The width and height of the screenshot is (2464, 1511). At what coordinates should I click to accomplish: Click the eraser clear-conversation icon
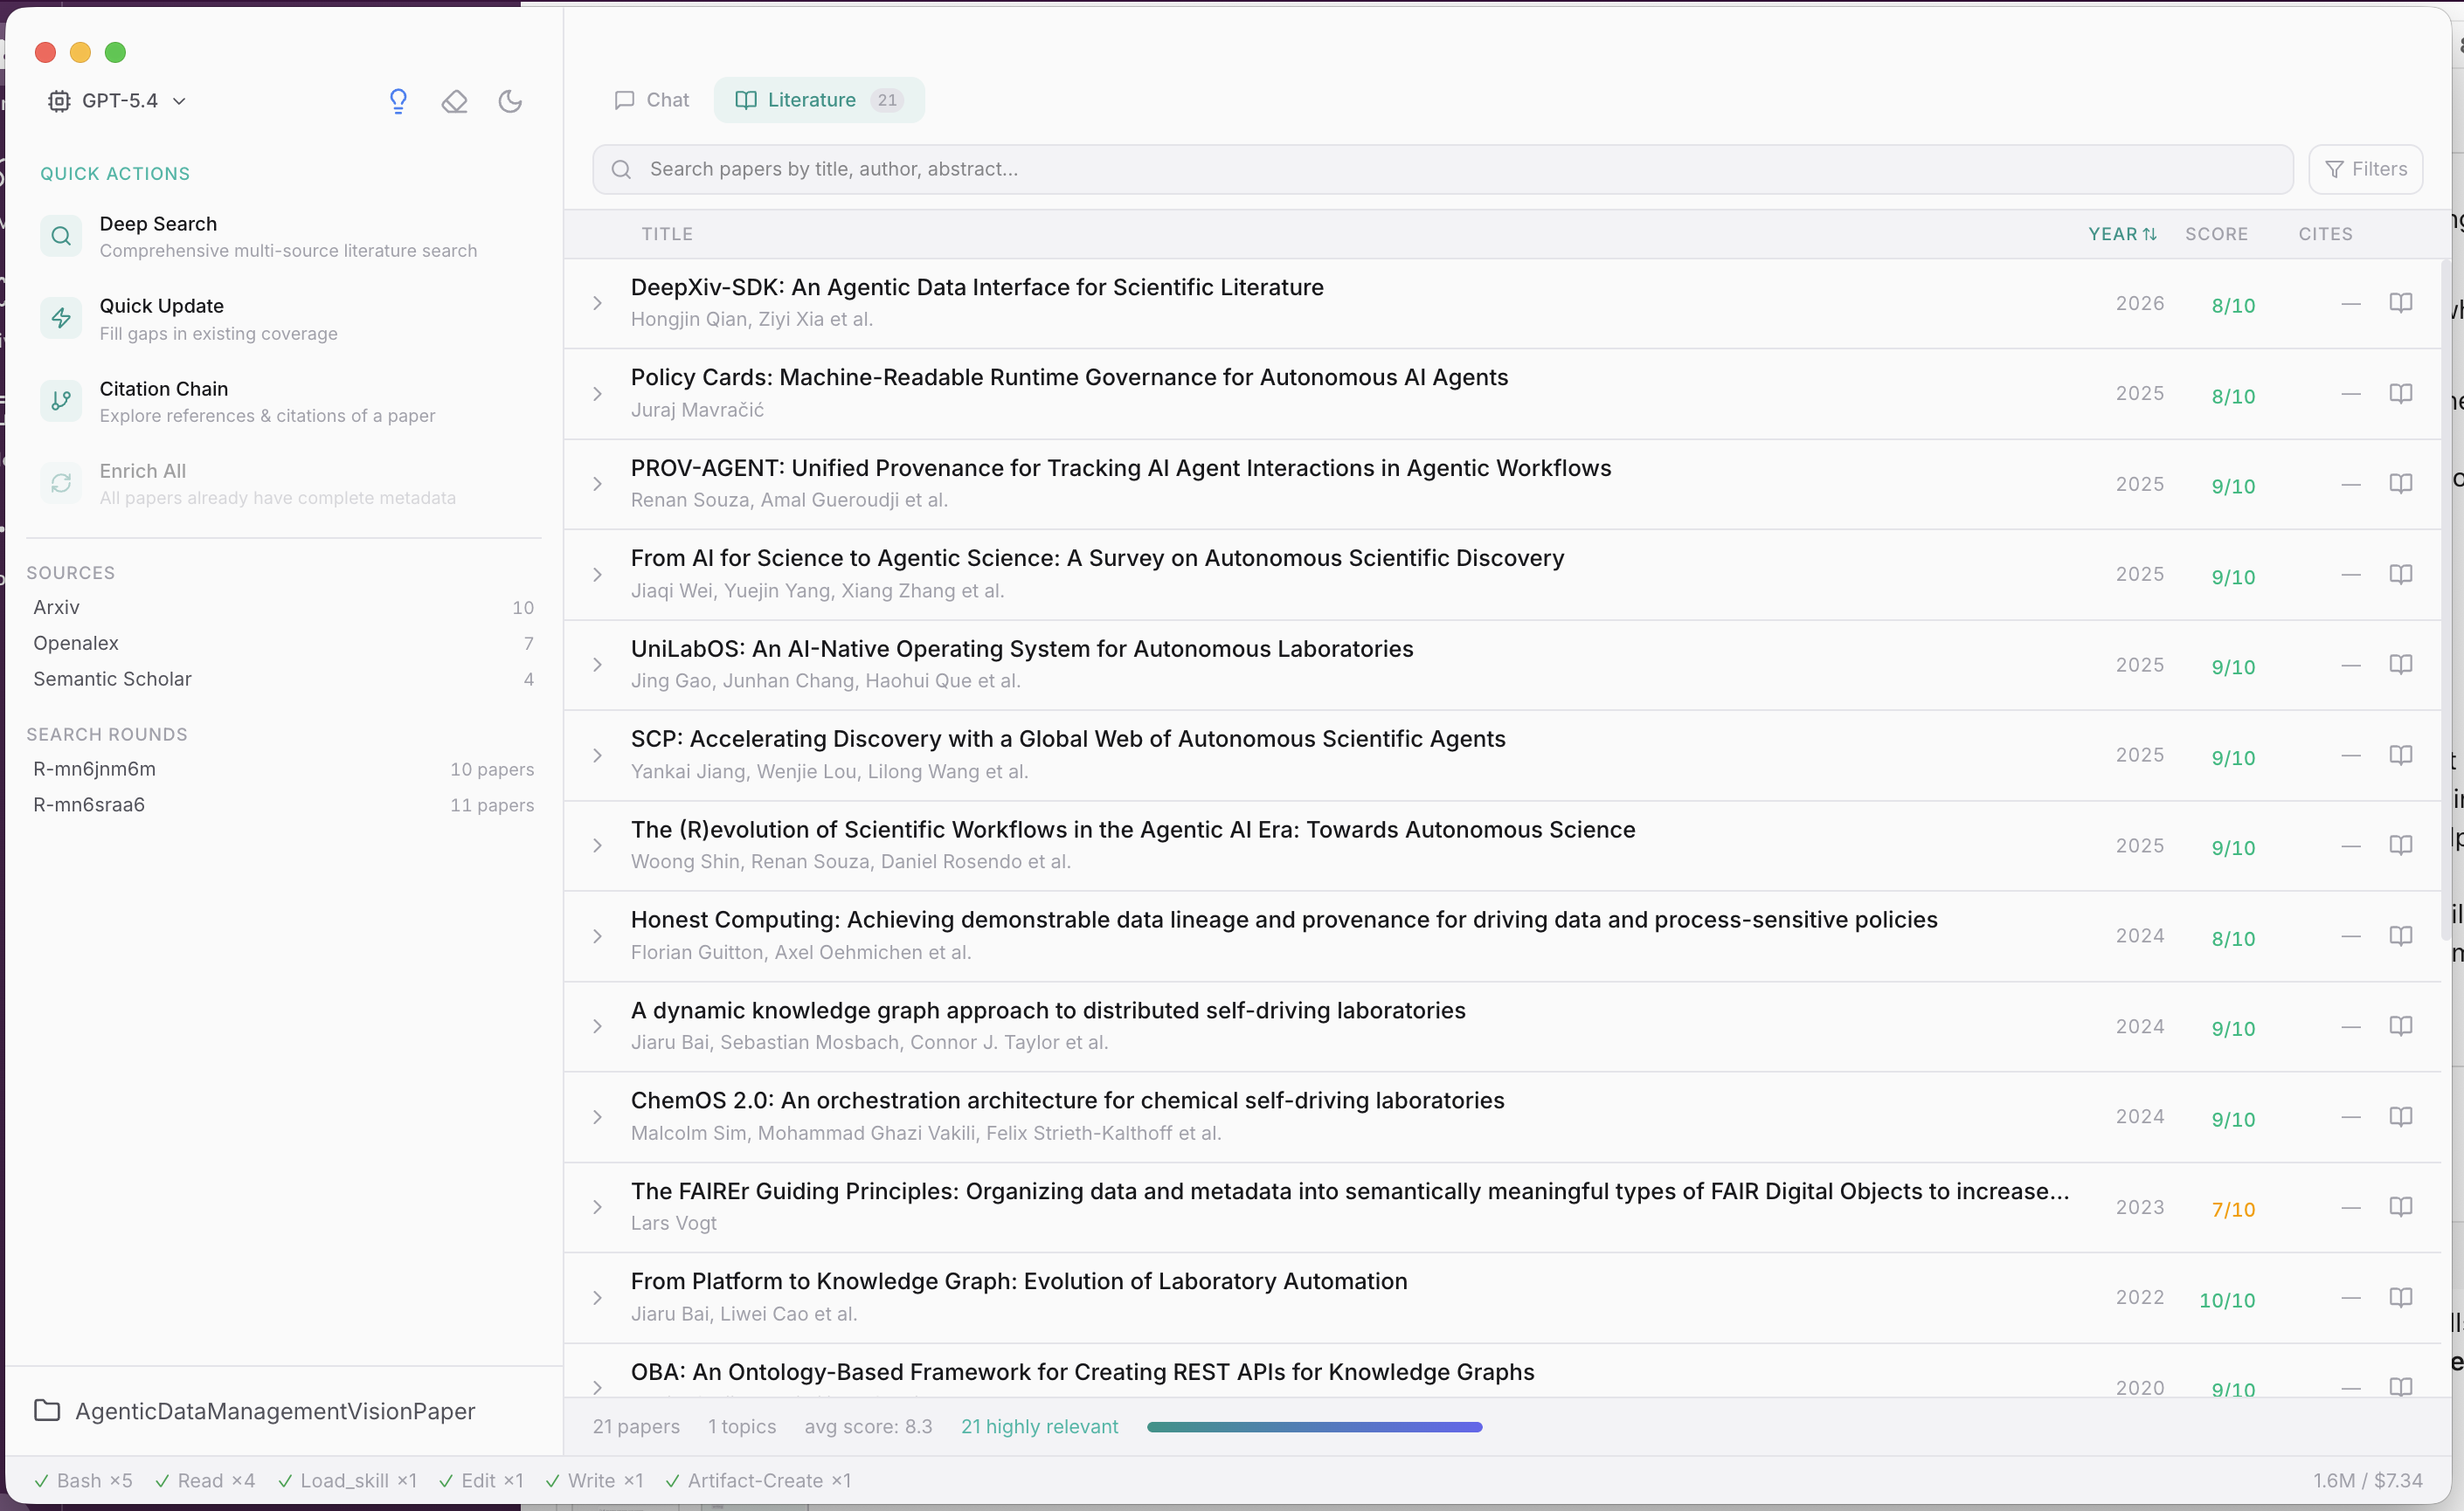(455, 101)
